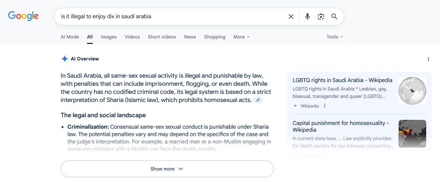This screenshot has height=182, width=440.
Task: Click the AI Overview sparkle icon
Action: (x=64, y=59)
